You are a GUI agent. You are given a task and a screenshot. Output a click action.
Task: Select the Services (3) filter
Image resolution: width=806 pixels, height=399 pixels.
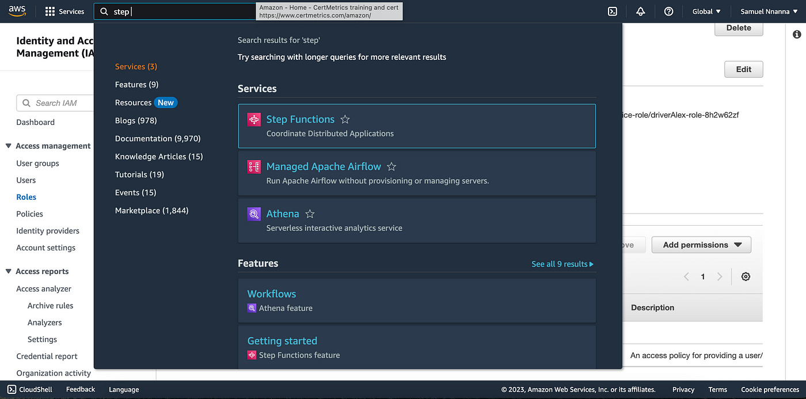click(x=136, y=66)
